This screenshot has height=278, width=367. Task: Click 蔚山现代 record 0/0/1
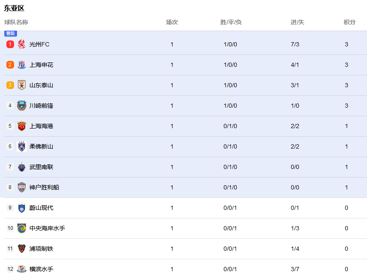[x=230, y=208]
